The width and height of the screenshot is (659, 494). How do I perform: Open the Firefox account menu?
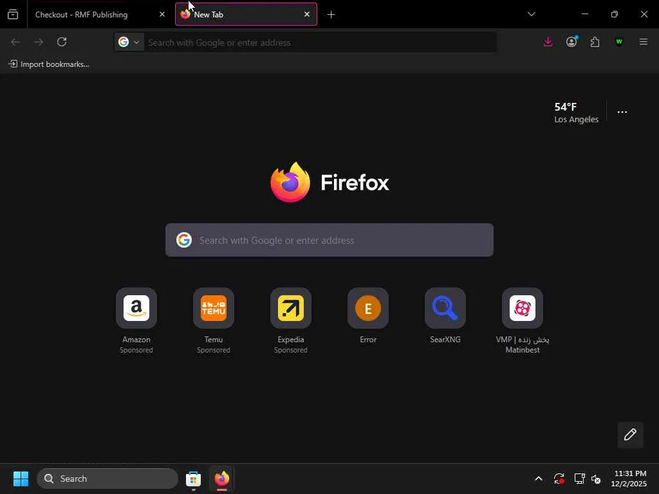point(571,42)
